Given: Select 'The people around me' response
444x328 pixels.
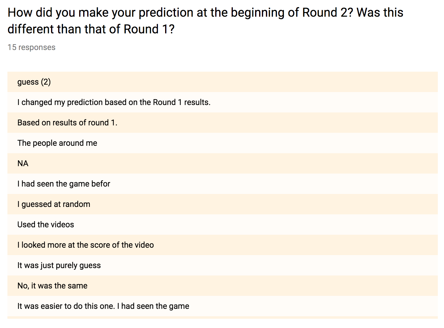Looking at the screenshot, I should (223, 143).
